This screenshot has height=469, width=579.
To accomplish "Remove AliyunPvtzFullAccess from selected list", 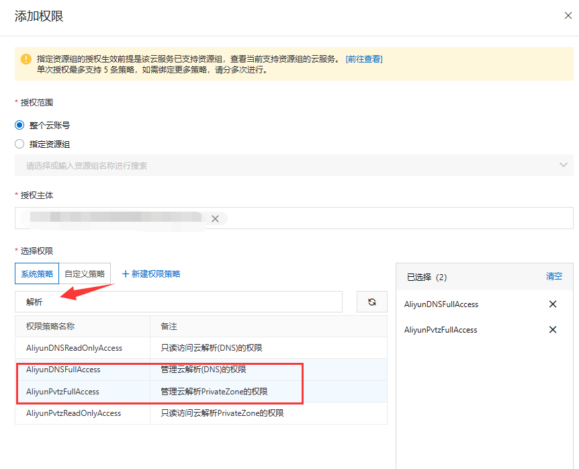I will (553, 330).
